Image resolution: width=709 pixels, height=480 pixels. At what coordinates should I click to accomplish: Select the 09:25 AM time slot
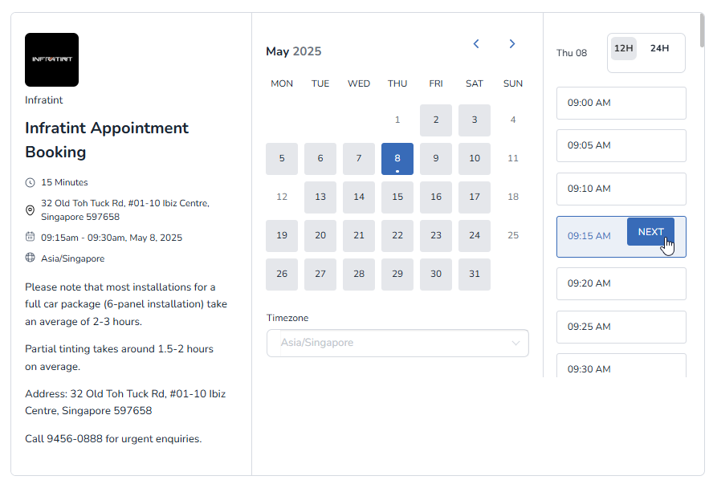click(x=621, y=327)
